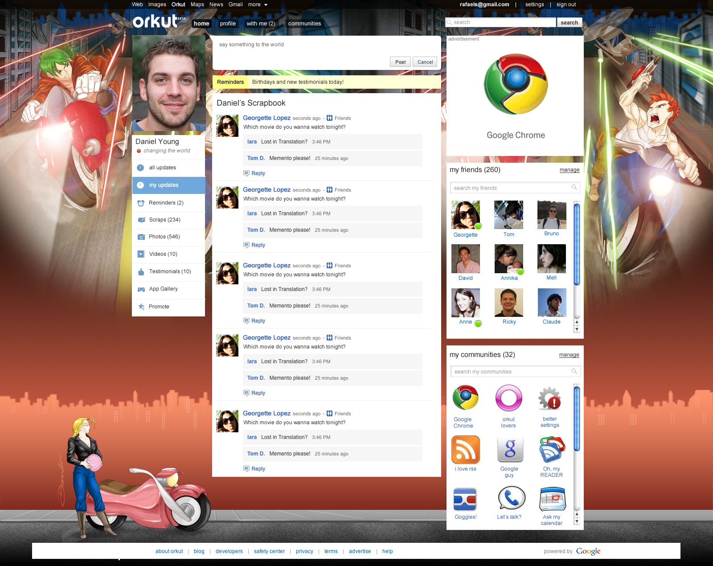
Task: Click the search my friends field
Action: pyautogui.click(x=515, y=188)
